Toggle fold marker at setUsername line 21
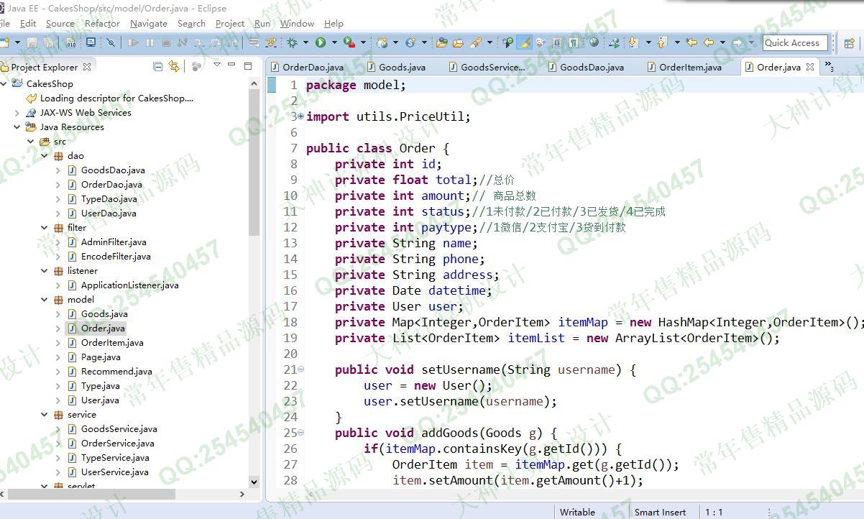864x519 pixels. [300, 369]
